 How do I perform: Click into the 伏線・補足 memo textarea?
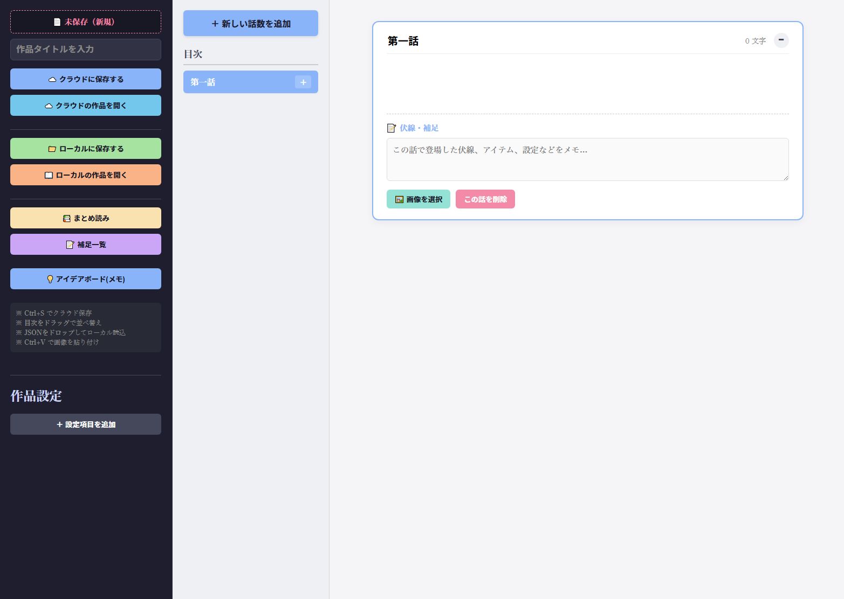coord(587,159)
